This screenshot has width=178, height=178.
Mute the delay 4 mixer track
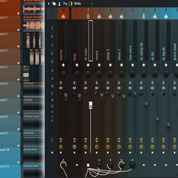[x=110, y=65]
